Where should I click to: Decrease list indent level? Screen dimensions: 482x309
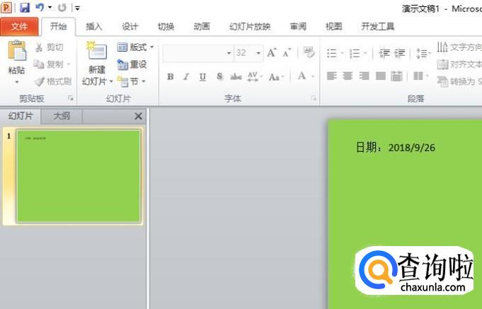tap(384, 53)
